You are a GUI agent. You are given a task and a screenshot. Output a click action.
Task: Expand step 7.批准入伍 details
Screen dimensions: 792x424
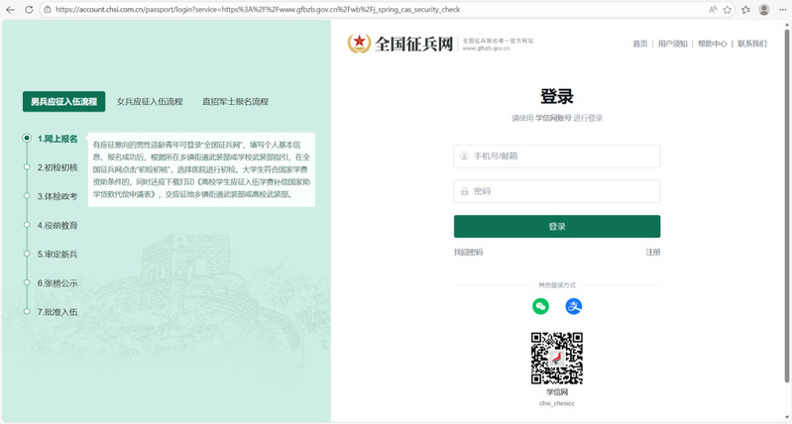(x=57, y=312)
